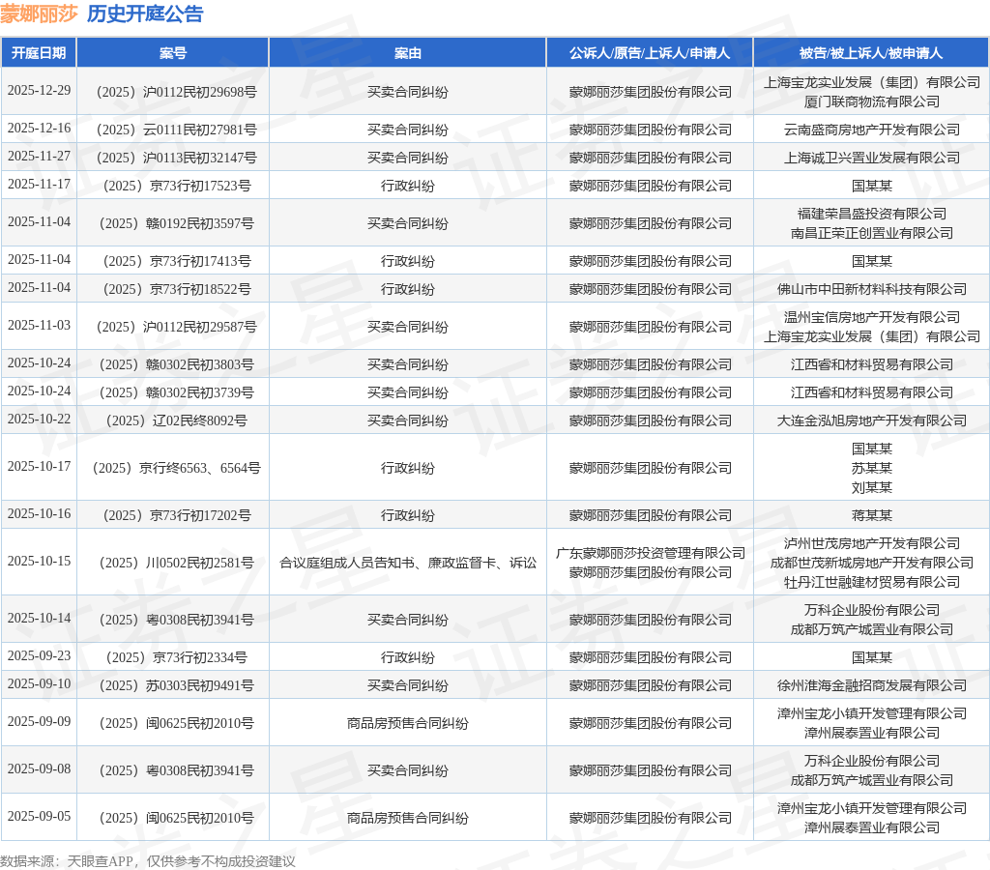Click defendant 佛山市中田新材料科技有限公司

coord(871,289)
